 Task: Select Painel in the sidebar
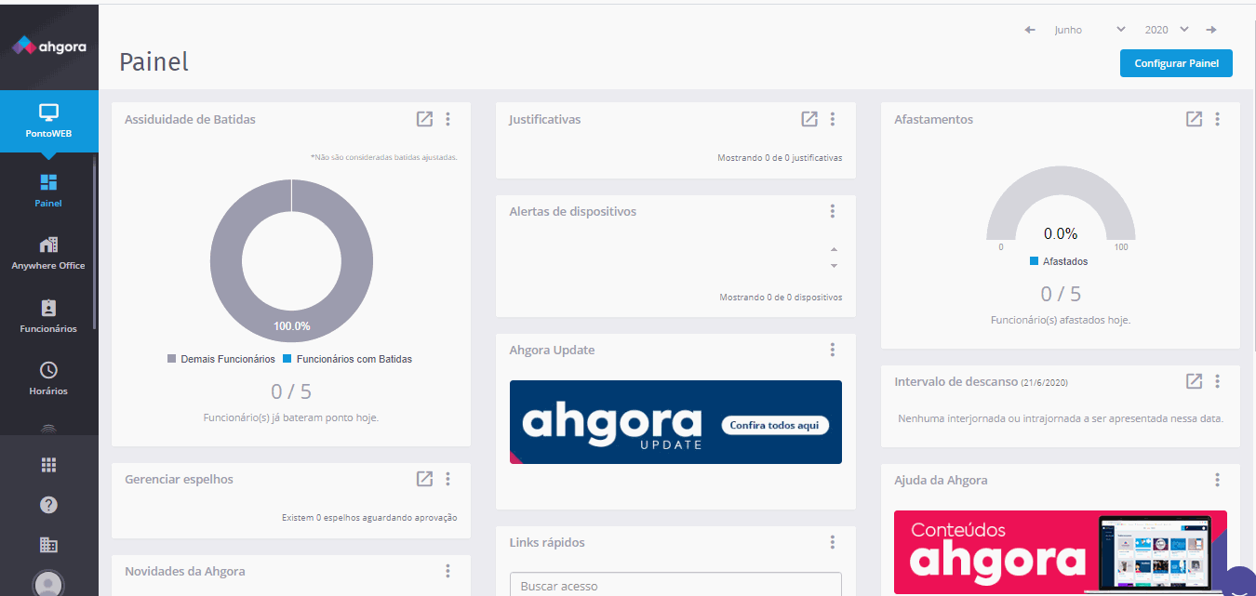[49, 190]
